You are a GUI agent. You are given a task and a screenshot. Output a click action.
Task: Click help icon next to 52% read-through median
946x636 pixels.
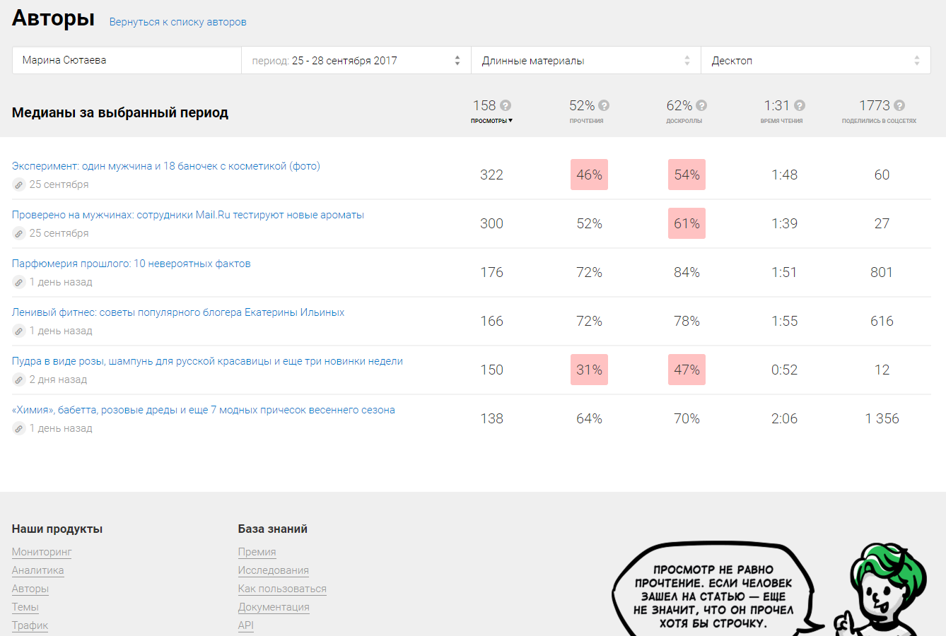pyautogui.click(x=604, y=105)
